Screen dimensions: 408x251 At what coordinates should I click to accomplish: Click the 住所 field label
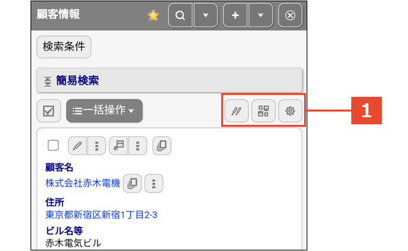point(55,202)
